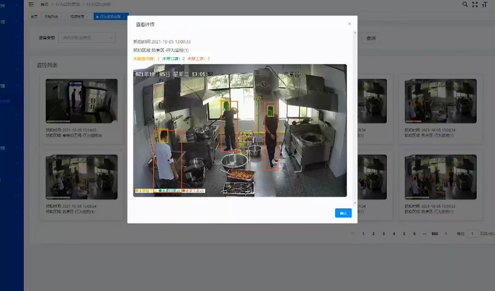Open thumbnail captured at 13:14:43
495x291 pixels.
[x=82, y=101]
